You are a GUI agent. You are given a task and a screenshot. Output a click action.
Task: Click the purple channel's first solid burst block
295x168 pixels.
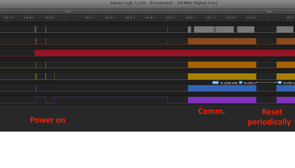[222, 100]
